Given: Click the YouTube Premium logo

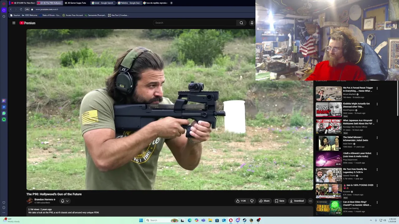Looking at the screenshot, I should 27,23.
